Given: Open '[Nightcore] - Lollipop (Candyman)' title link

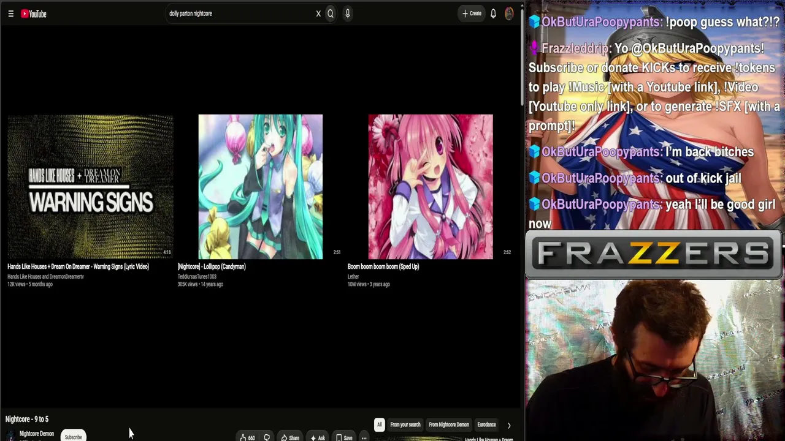Looking at the screenshot, I should point(212,266).
